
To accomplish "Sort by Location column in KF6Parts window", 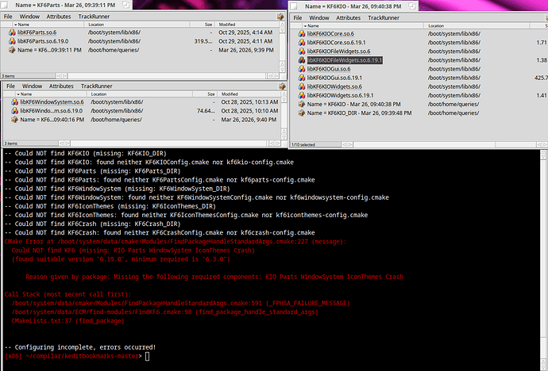I will click(x=137, y=25).
